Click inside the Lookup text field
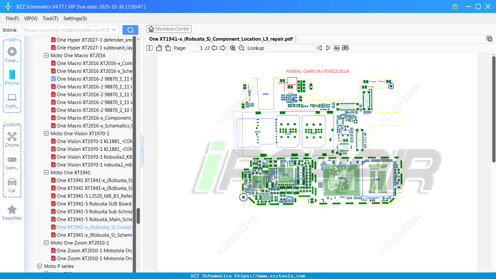The width and height of the screenshot is (496, 279). pos(291,48)
